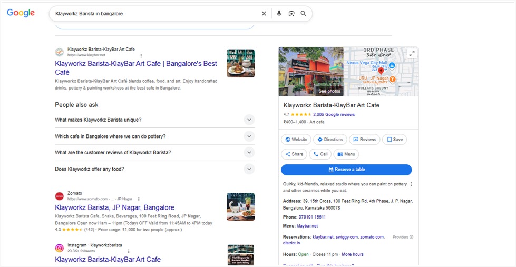
Task: Click Nexus Vega City Mall map marker
Action: [x=392, y=65]
